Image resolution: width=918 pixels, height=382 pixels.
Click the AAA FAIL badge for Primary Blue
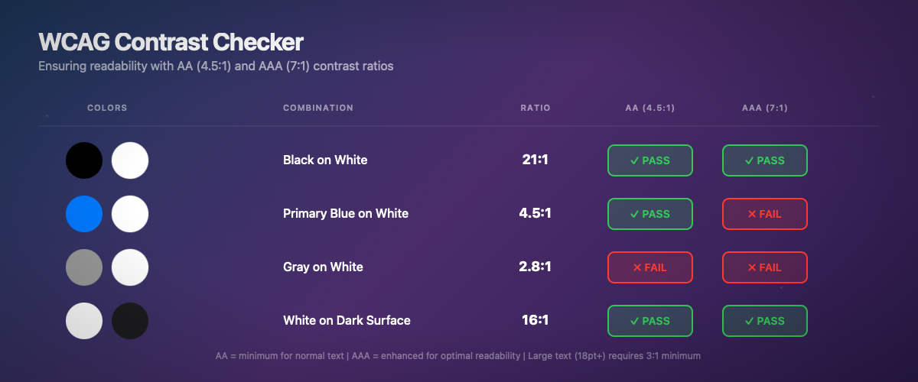tap(764, 214)
